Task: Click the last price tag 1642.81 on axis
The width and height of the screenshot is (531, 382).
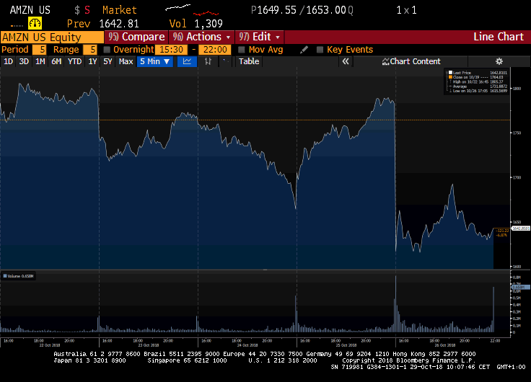Action: click(521, 228)
